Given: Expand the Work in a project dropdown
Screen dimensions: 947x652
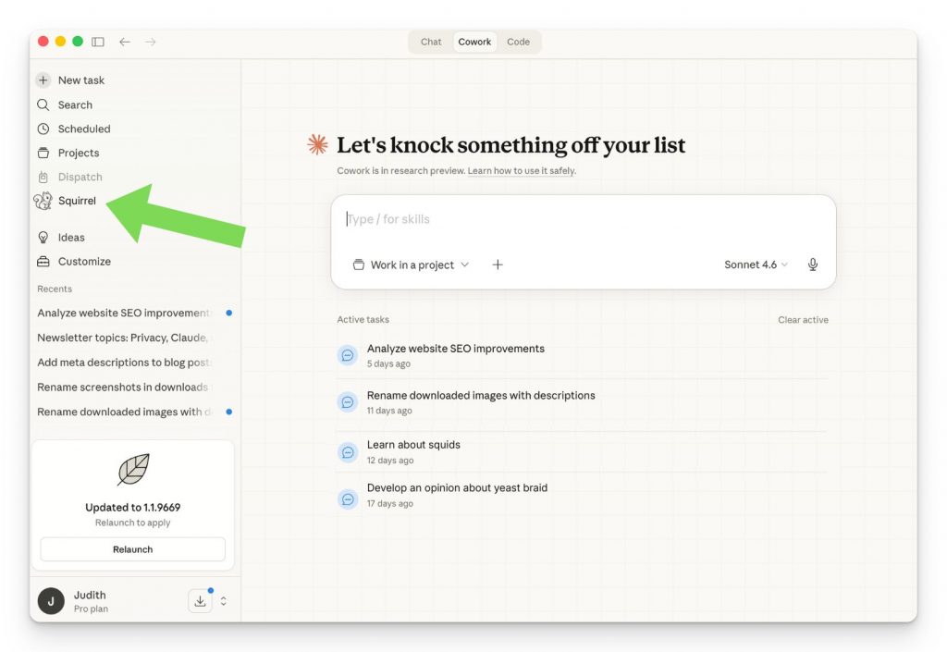Looking at the screenshot, I should [412, 264].
